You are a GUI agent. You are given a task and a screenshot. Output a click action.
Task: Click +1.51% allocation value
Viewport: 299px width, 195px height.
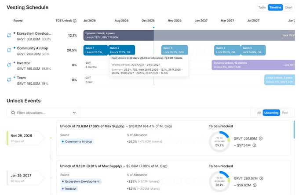click(x=131, y=188)
